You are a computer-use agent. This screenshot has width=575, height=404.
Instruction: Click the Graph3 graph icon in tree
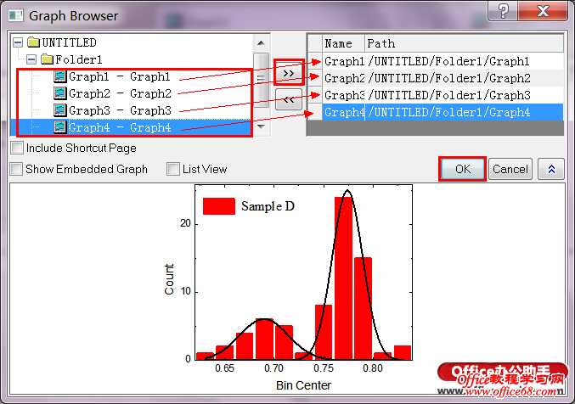point(60,110)
